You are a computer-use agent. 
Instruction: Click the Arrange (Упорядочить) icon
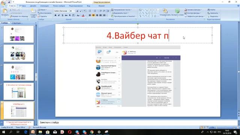[x=165, y=11]
